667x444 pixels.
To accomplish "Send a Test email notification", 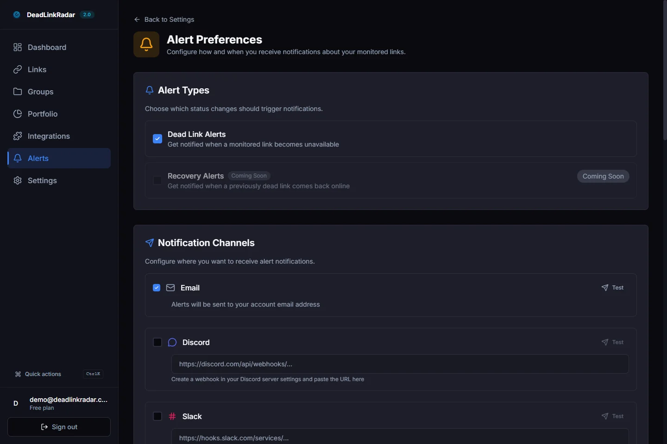I will coord(612,288).
